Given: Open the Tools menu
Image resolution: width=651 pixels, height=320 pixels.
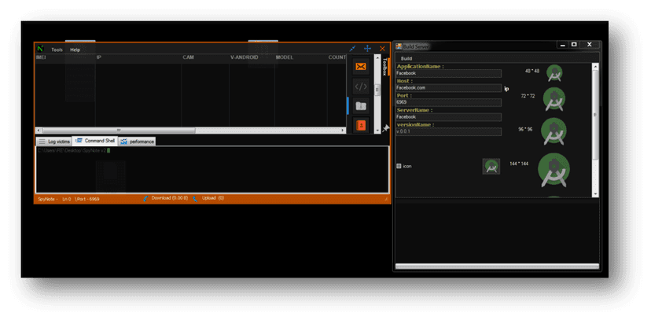Looking at the screenshot, I should click(57, 50).
